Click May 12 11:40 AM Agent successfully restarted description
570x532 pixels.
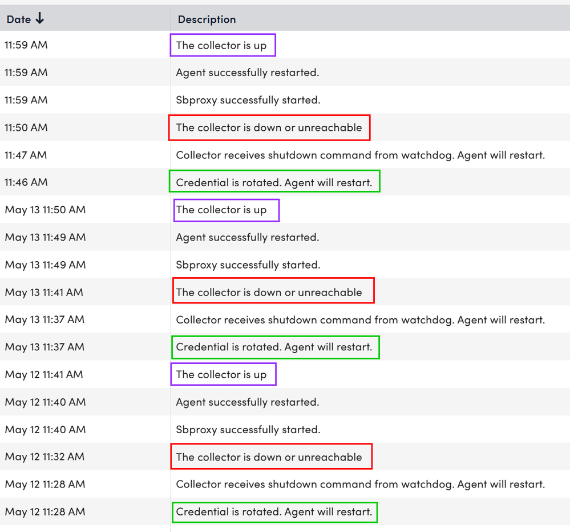click(x=248, y=402)
